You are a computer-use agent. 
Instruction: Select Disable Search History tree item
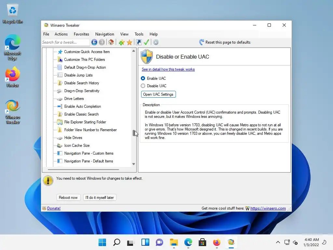pyautogui.click(x=82, y=83)
